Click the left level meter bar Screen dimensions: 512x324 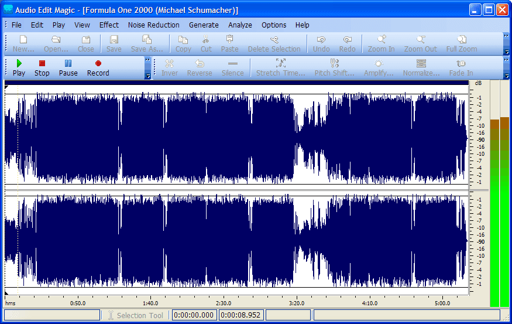[x=494, y=193]
